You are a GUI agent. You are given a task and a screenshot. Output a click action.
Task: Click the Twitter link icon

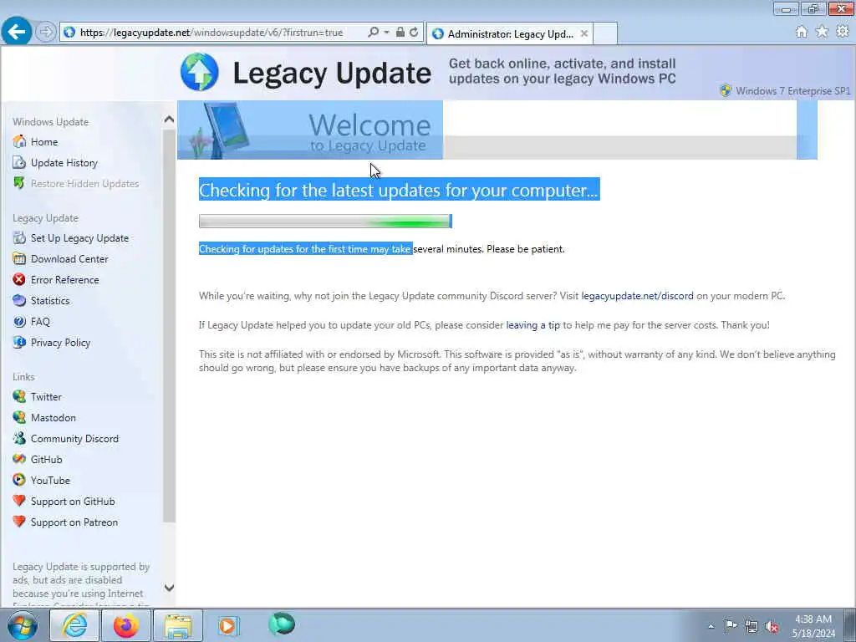pos(19,397)
